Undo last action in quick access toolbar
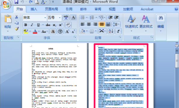 [x=22, y=2]
